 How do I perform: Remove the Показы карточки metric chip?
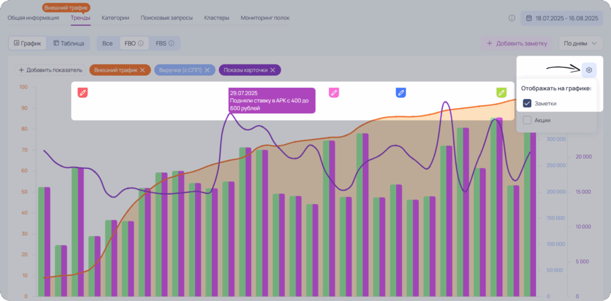point(273,70)
